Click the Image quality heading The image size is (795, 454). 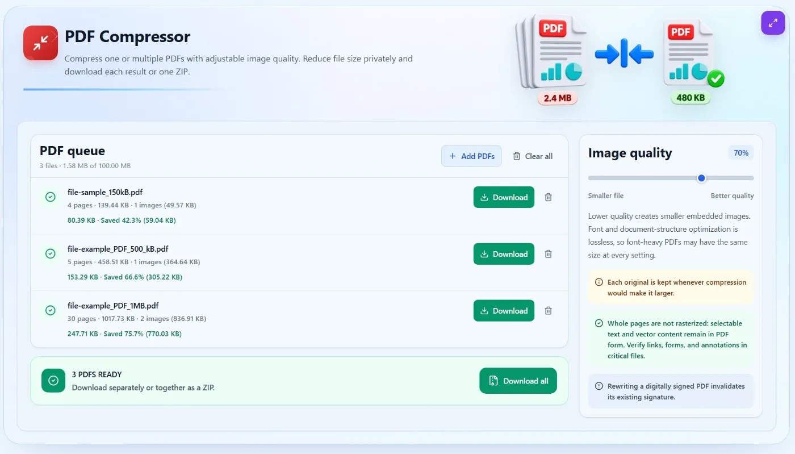tap(630, 153)
